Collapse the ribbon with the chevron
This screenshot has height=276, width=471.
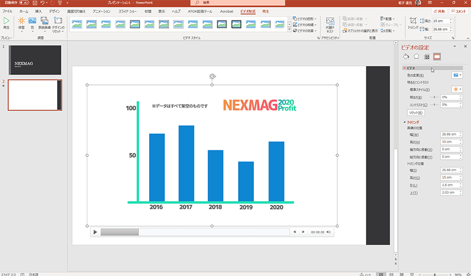pos(468,38)
